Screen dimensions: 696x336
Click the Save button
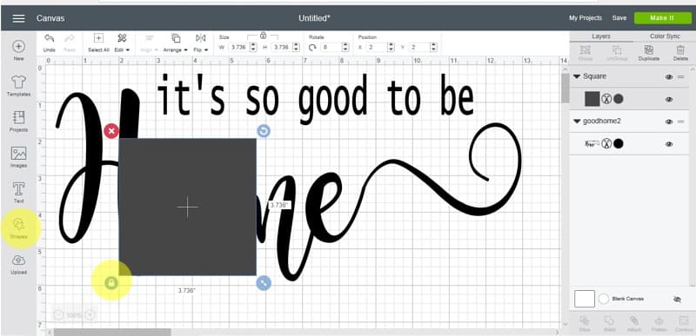click(619, 18)
